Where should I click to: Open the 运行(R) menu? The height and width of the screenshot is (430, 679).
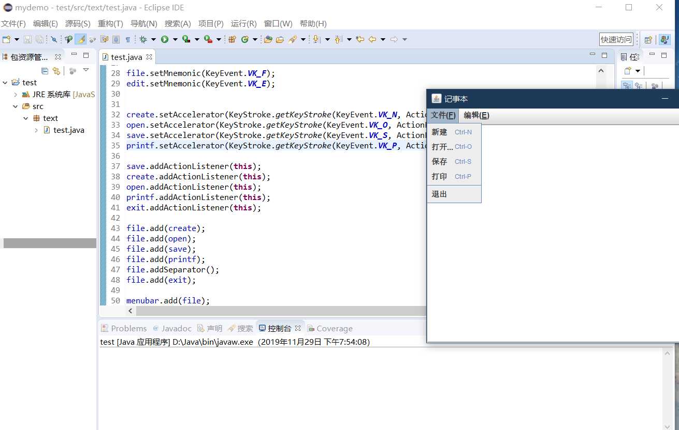(243, 24)
